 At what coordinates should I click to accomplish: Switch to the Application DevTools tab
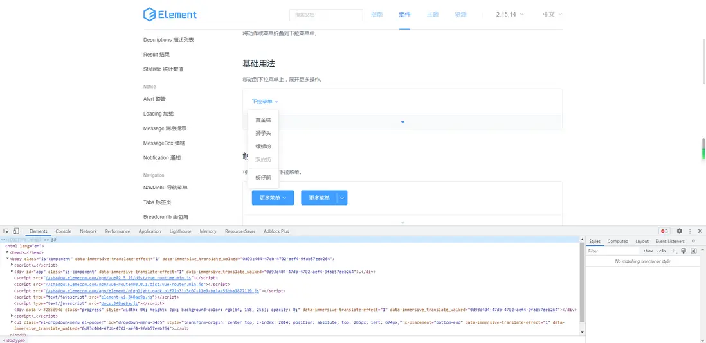150,231
